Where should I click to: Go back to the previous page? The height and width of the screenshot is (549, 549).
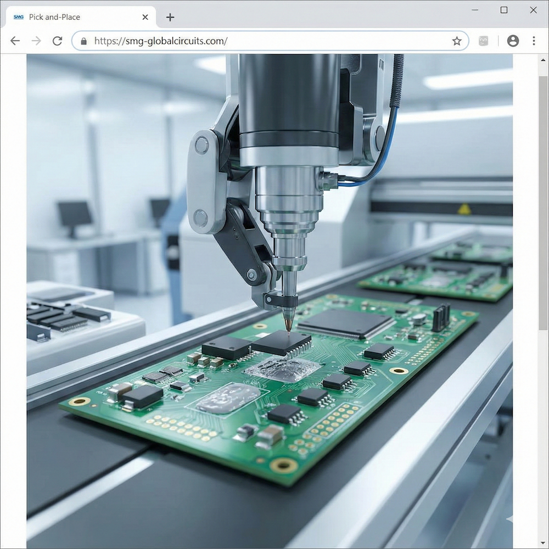15,41
